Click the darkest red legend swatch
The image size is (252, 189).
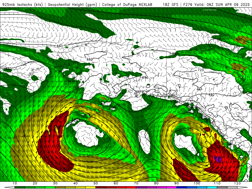pos(100,187)
